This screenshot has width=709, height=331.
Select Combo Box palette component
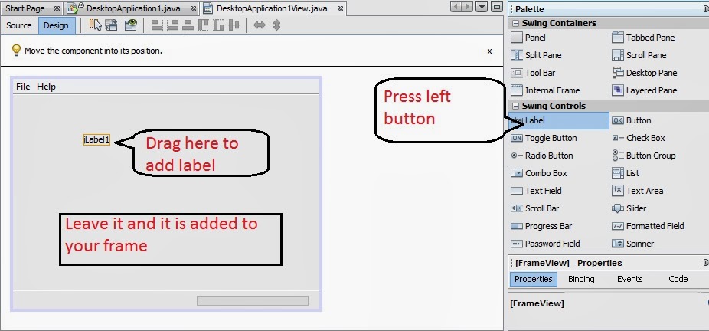point(538,173)
